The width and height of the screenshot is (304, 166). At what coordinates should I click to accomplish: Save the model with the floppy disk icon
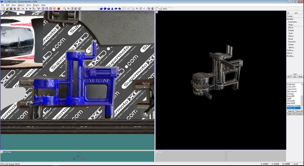(x=11, y=9)
